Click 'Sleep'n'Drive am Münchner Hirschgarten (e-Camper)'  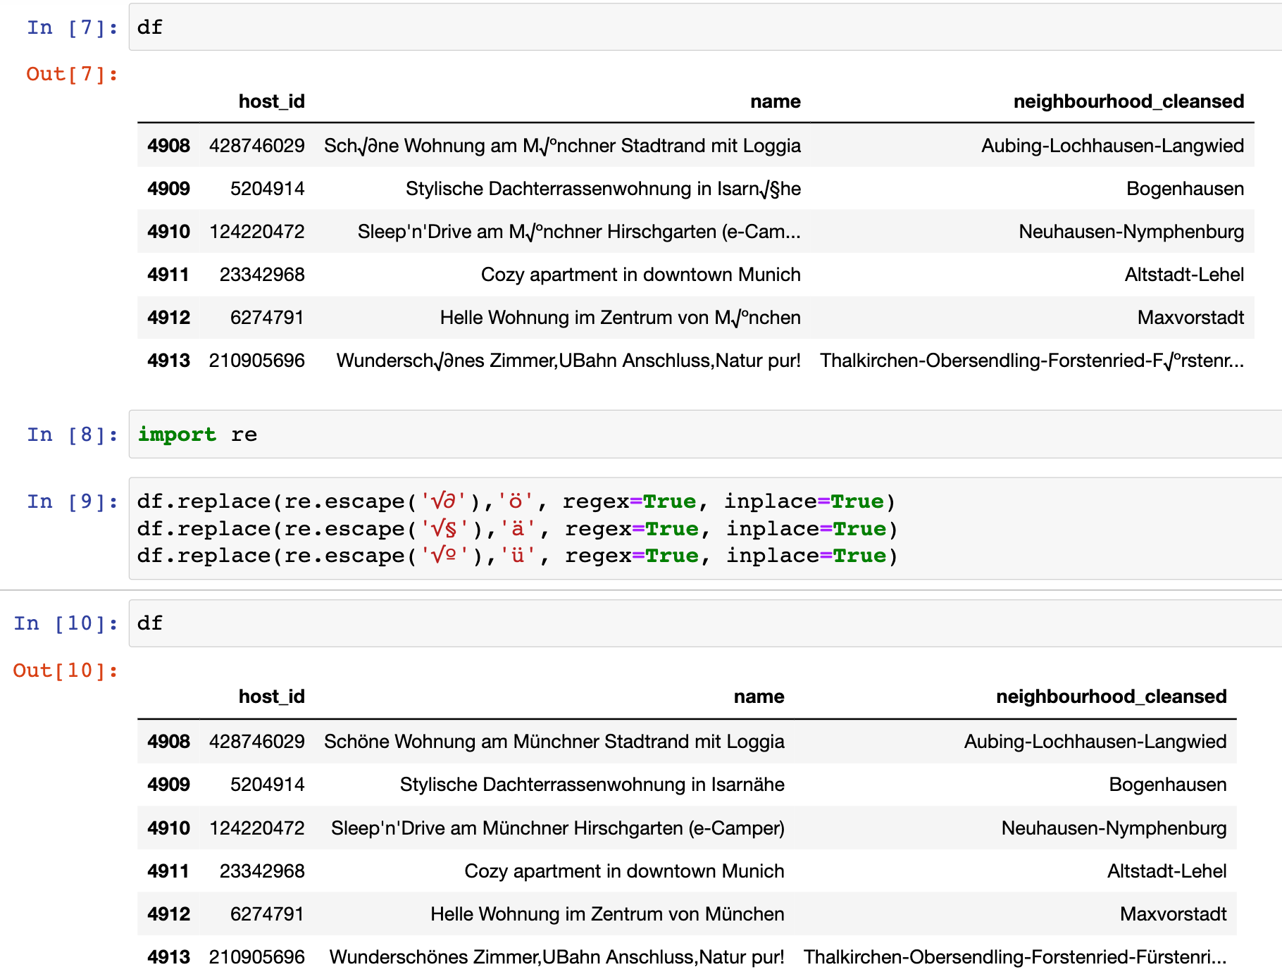(557, 828)
